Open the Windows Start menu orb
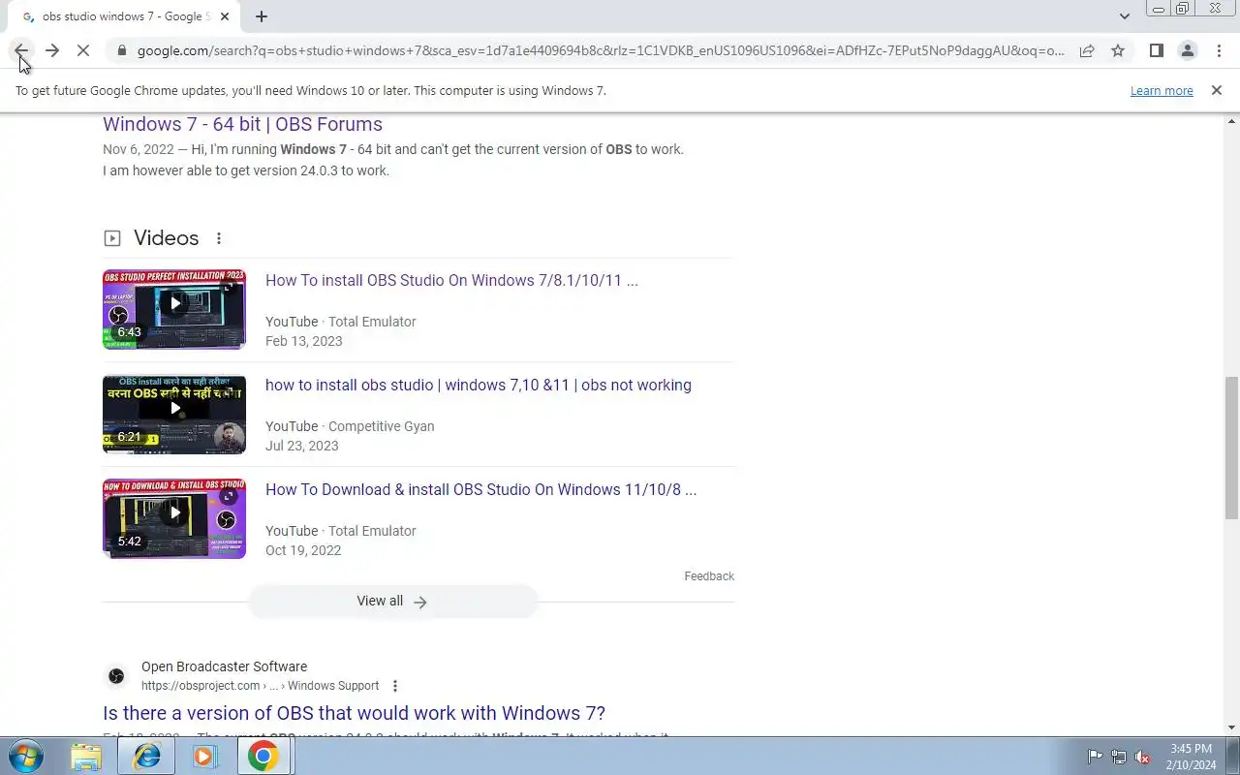The height and width of the screenshot is (775, 1240). [x=25, y=756]
